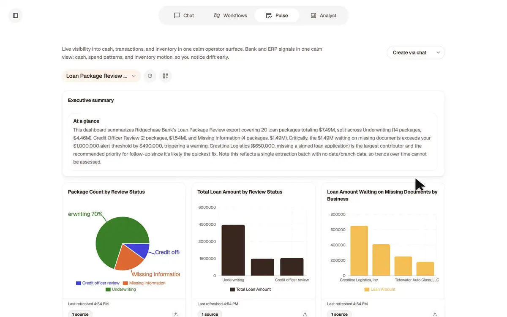Select the Pulse tab
Image resolution: width=507 pixels, height=317 pixels.
point(277,16)
